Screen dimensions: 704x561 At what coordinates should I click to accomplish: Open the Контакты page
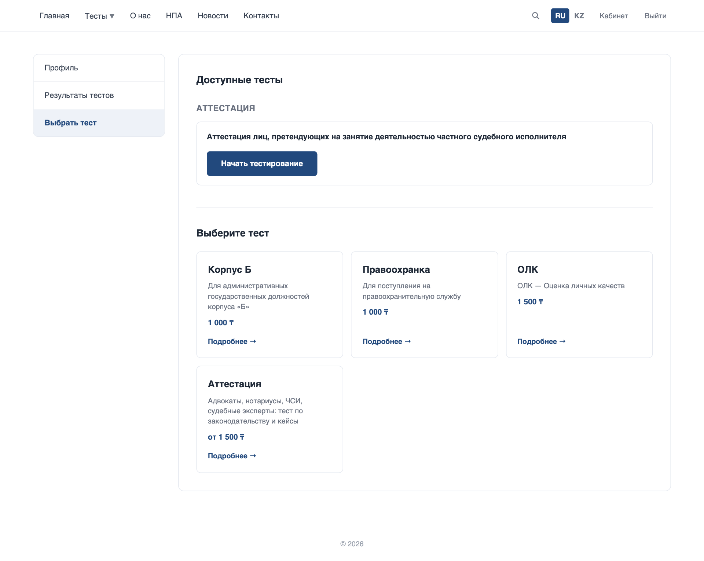(261, 16)
